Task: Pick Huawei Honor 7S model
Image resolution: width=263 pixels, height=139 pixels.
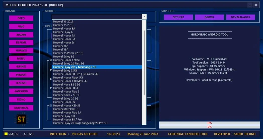Action: tap(97, 35)
